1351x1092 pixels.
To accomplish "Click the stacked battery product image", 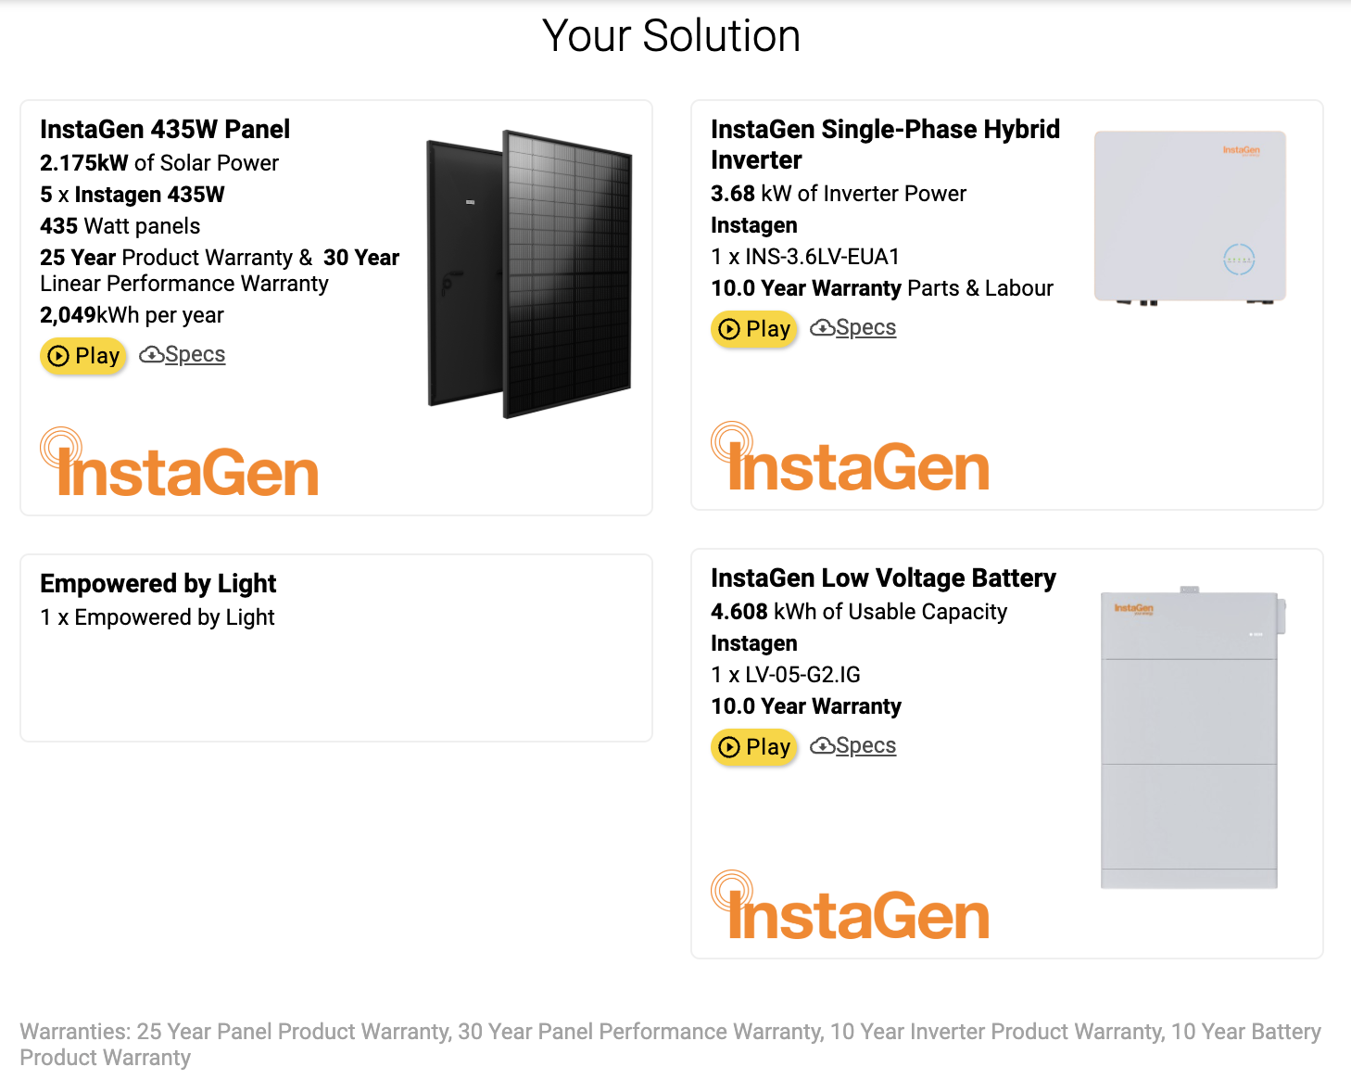I will [x=1193, y=737].
